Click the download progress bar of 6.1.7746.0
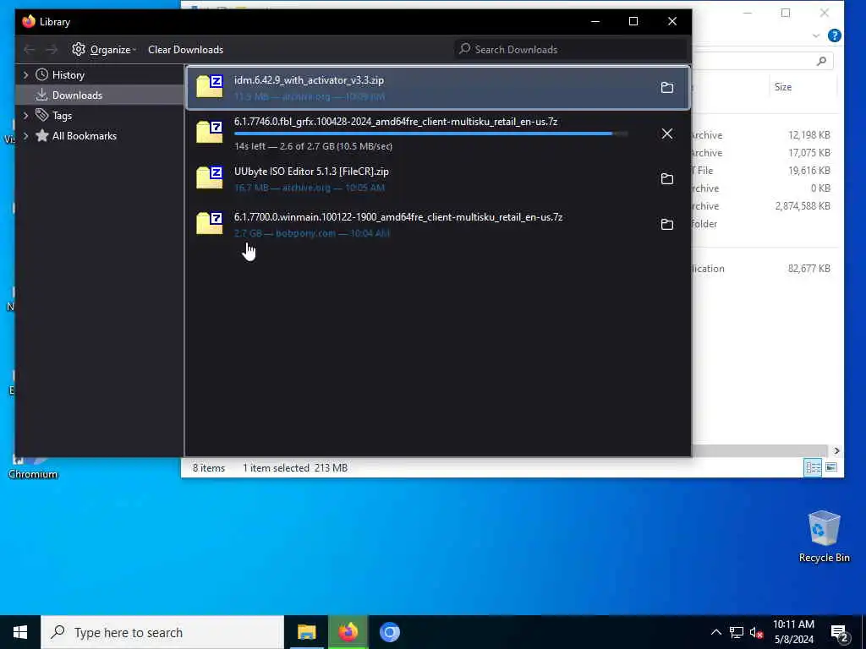The image size is (866, 649). pos(430,134)
